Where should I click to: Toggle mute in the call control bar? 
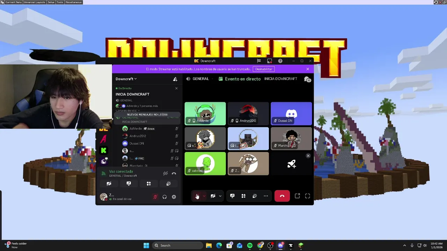(197, 196)
